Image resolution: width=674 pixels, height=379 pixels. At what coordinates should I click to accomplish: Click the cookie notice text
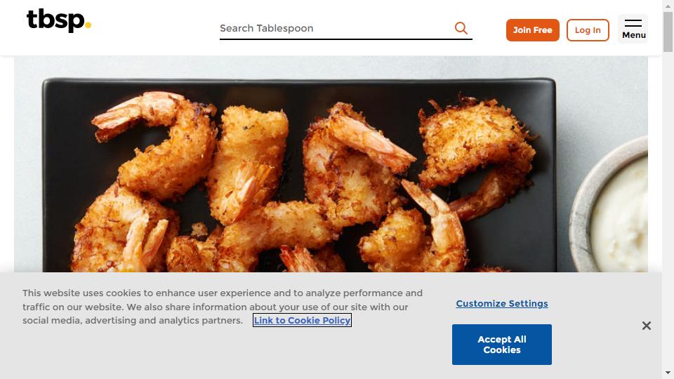coord(223,307)
